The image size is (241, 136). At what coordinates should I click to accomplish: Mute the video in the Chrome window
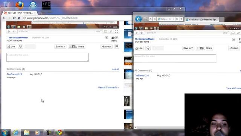(14, 31)
